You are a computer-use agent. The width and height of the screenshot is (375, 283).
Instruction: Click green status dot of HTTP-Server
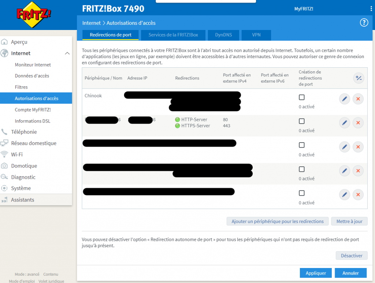tap(178, 120)
